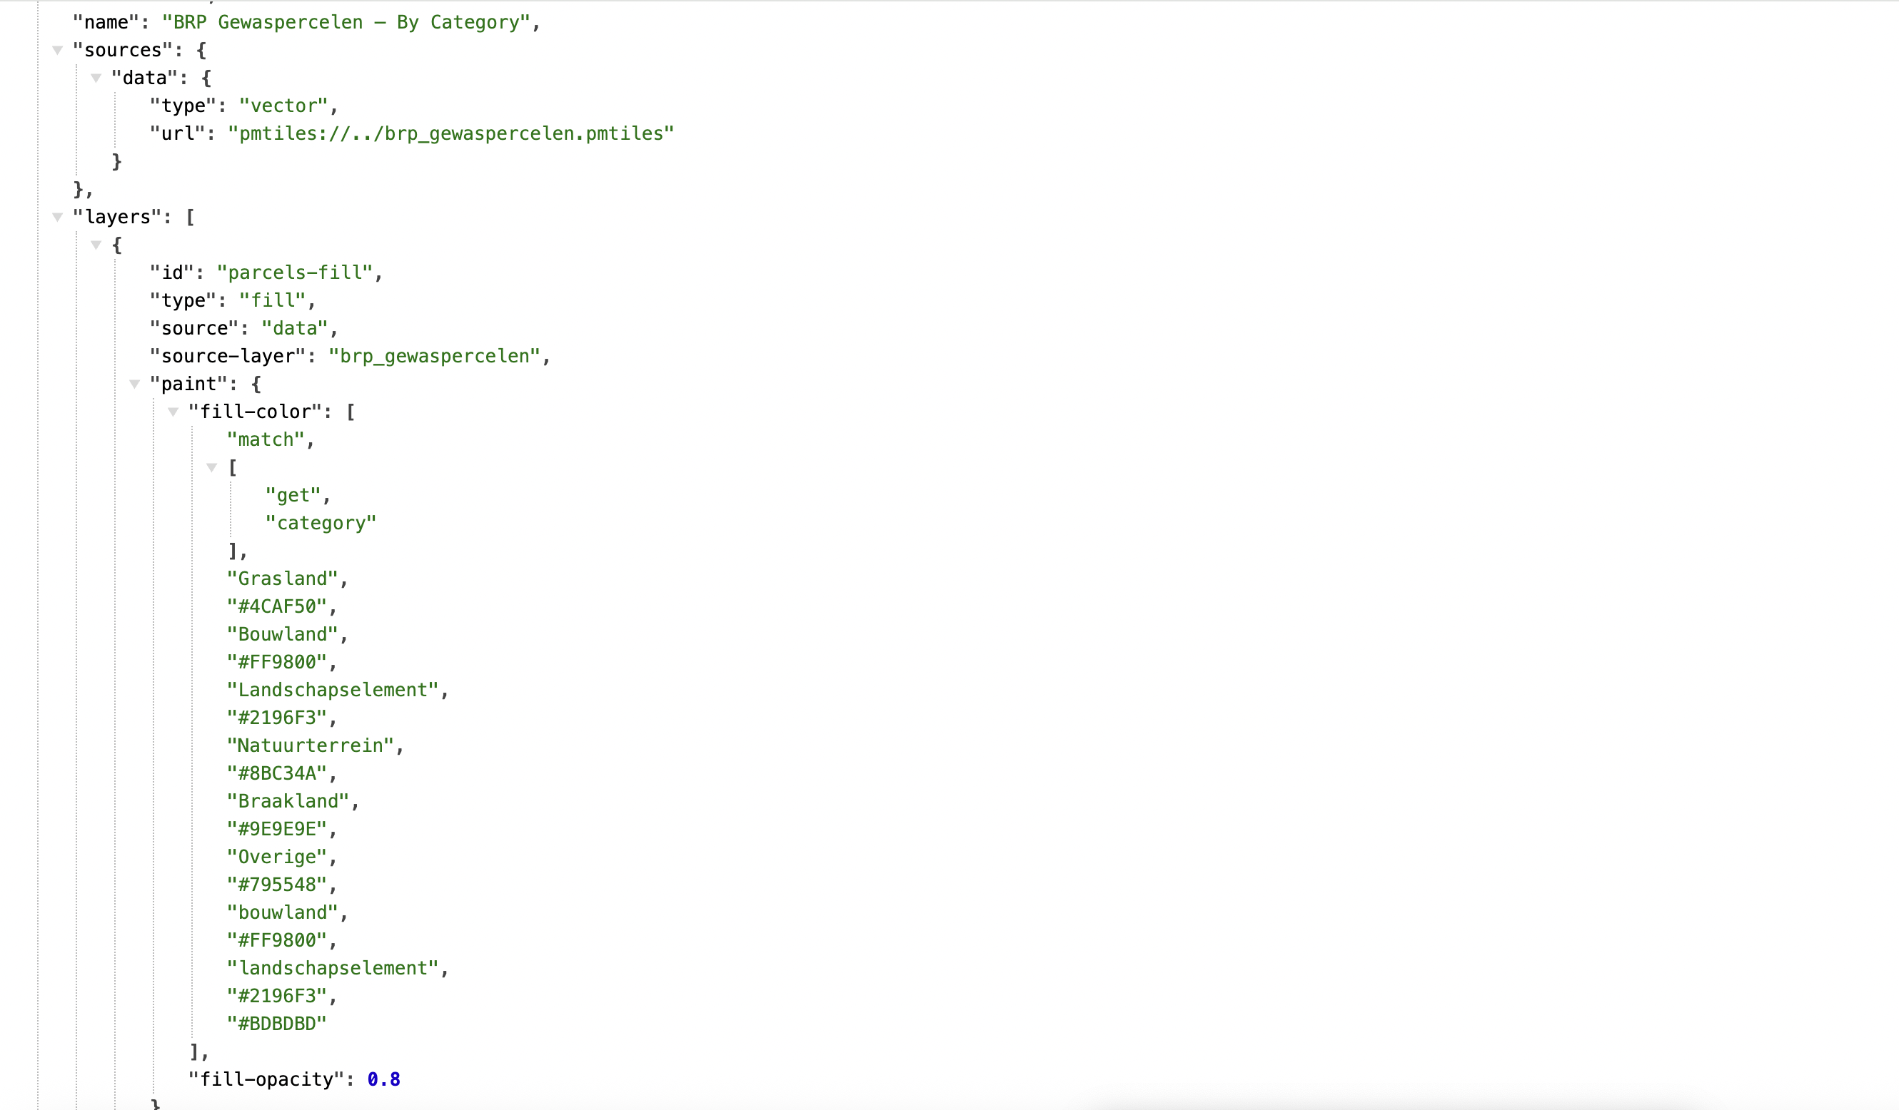This screenshot has height=1110, width=1899.
Task: Click the capitalized "Landschapselement" entry
Action: pyautogui.click(x=333, y=691)
